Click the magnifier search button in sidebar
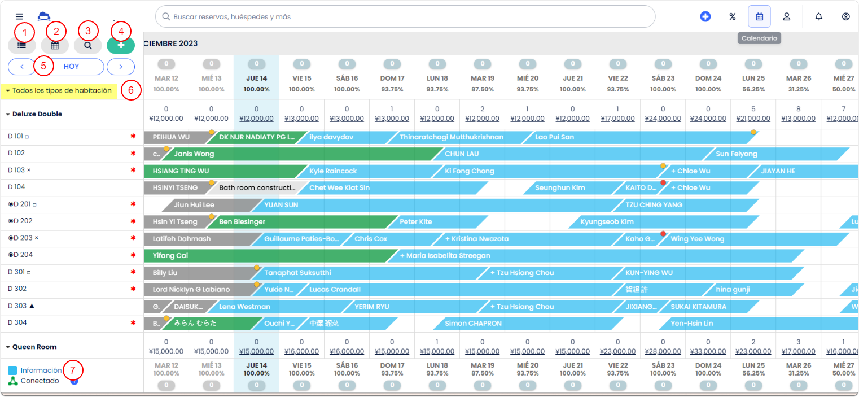Viewport: 859px width, 397px height. [x=87, y=46]
